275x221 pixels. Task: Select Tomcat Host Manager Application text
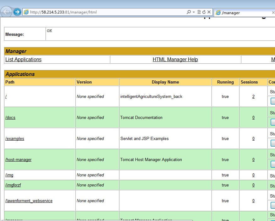(151, 159)
